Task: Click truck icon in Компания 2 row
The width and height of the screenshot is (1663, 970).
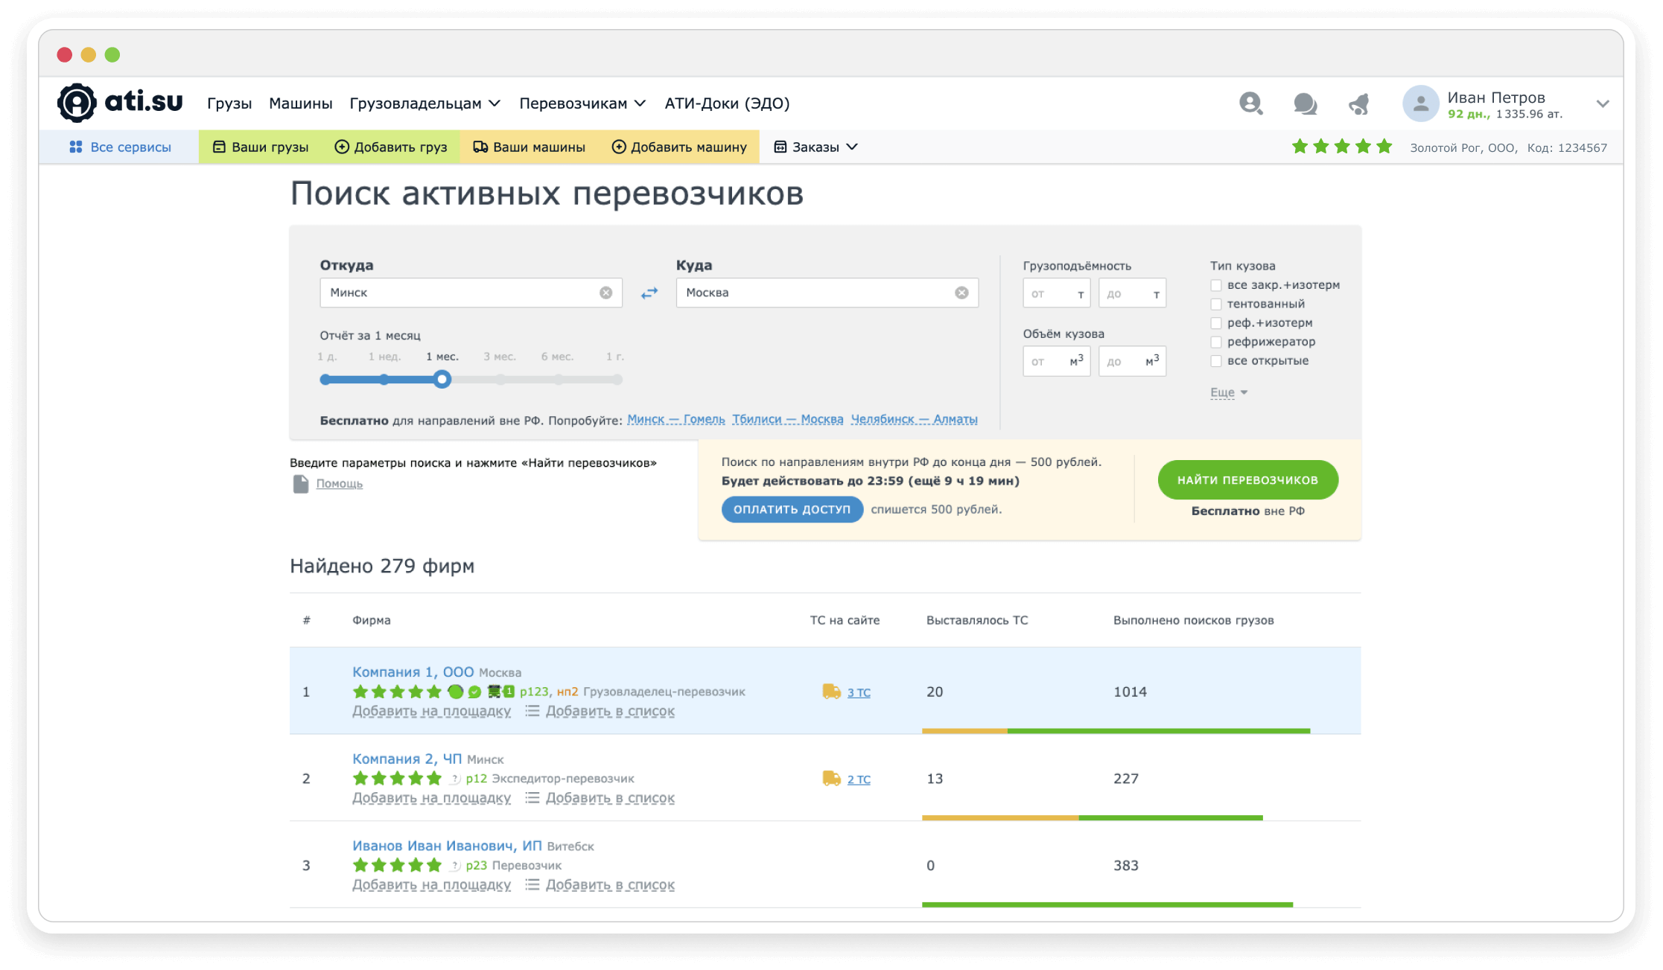Action: click(831, 779)
